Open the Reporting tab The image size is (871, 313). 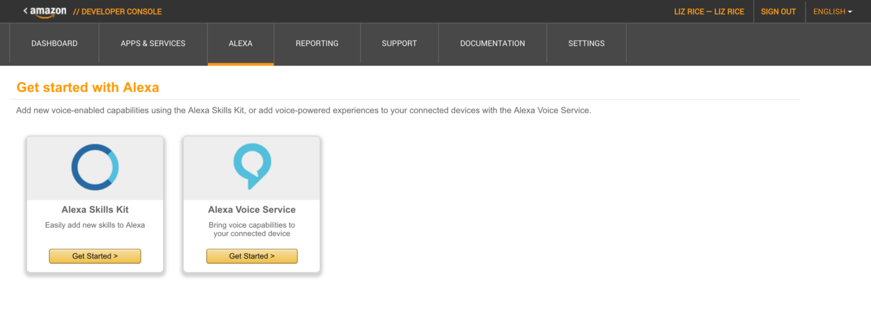click(x=317, y=43)
